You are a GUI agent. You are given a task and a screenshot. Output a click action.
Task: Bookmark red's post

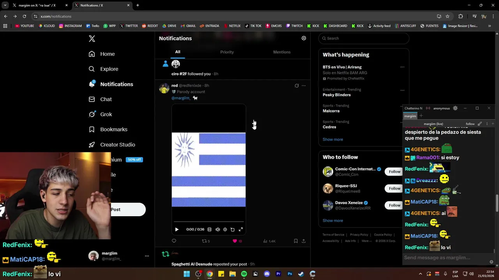[296, 241]
